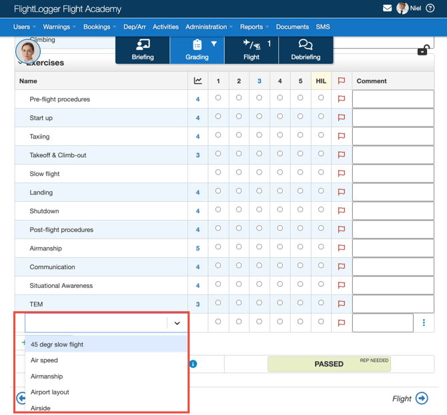Switch to the Briefing tab
Image resolution: width=447 pixels, height=415 pixels.
pyautogui.click(x=143, y=50)
